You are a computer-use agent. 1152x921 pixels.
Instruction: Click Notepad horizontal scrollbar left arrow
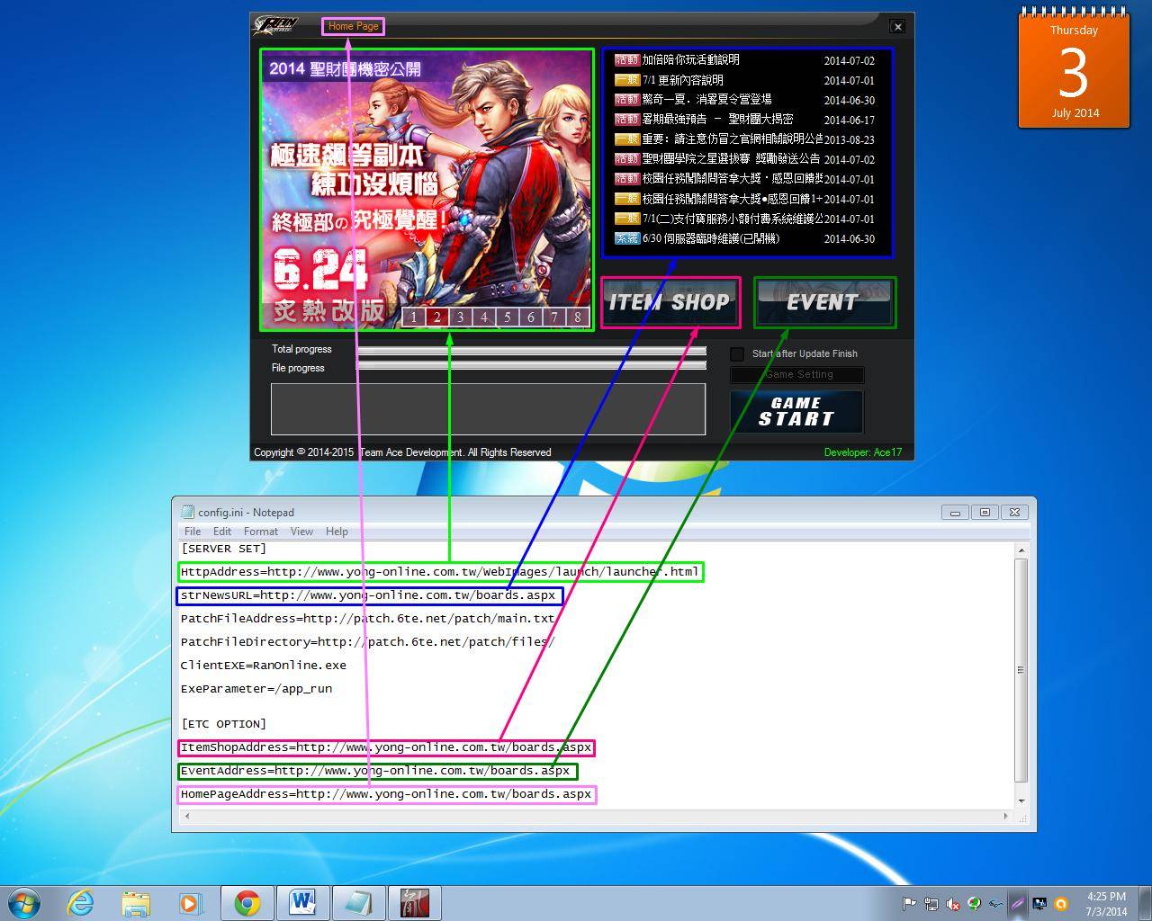[187, 816]
